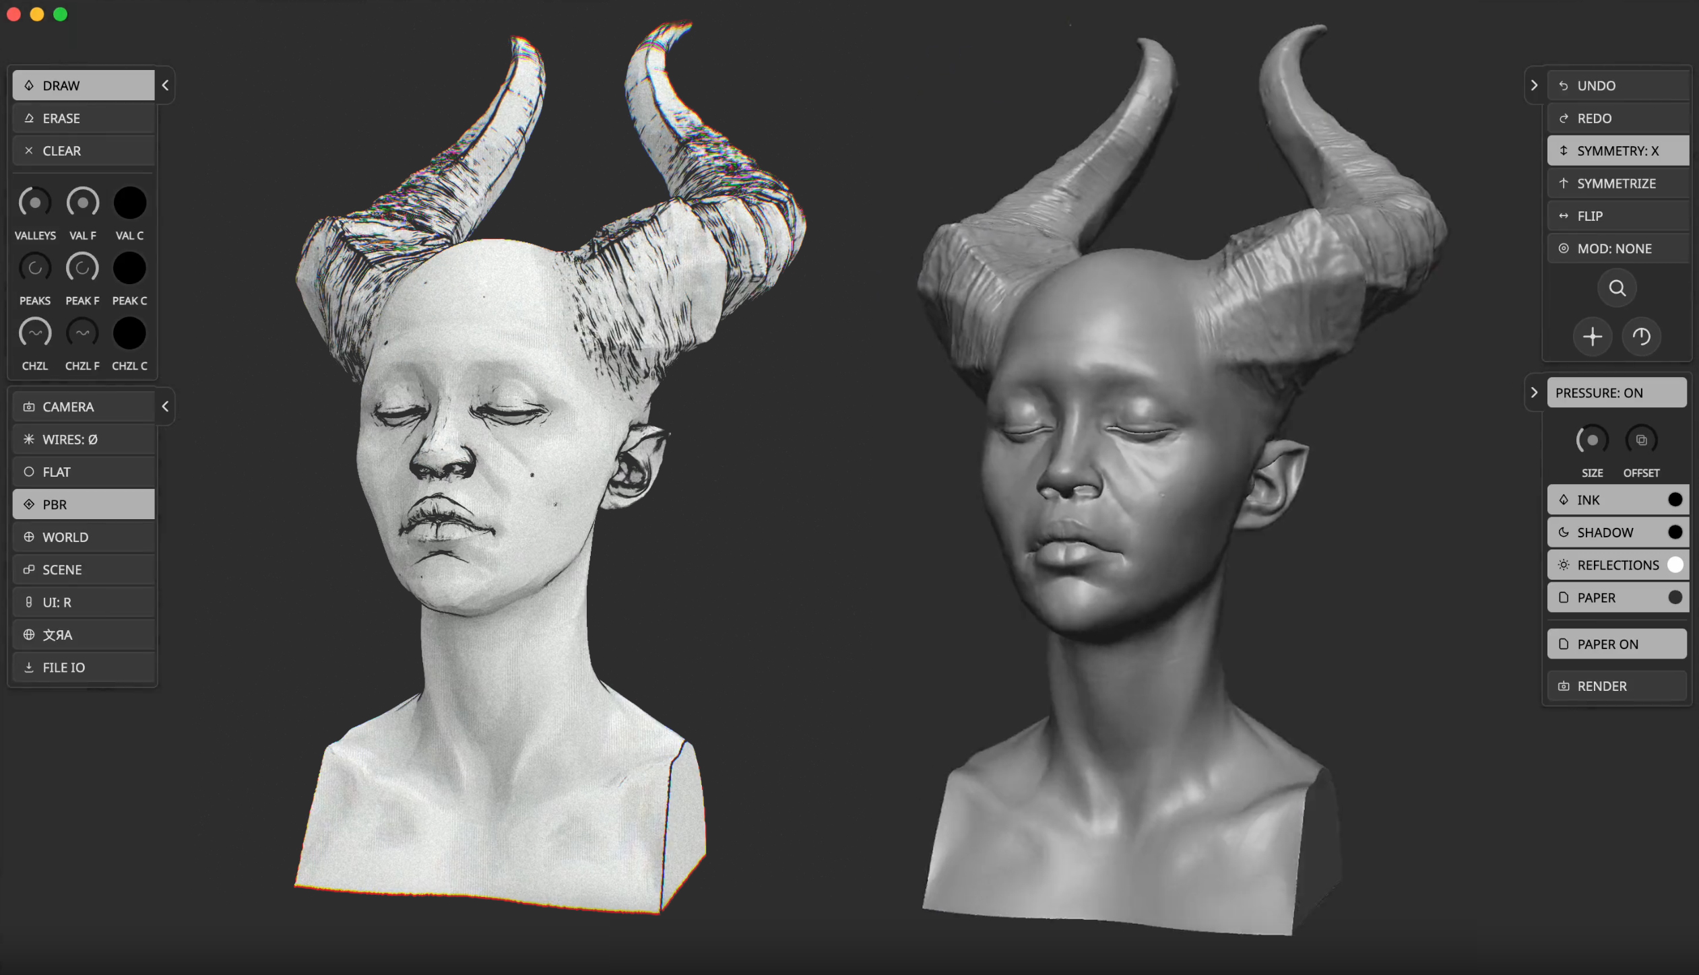Viewport: 1699px width, 975px height.
Task: Toggle SYMMETRY: X mode
Action: coord(1617,151)
